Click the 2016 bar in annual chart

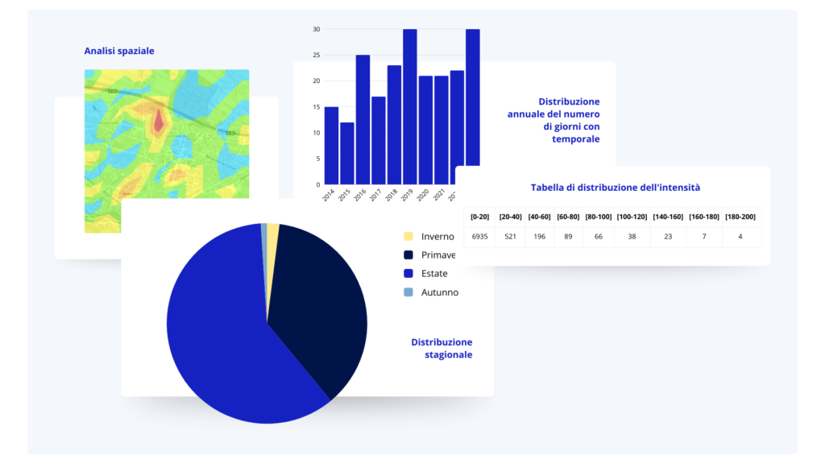[x=363, y=120]
